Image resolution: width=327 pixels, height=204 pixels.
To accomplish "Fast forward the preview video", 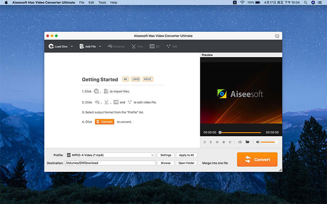I will tap(217, 142).
